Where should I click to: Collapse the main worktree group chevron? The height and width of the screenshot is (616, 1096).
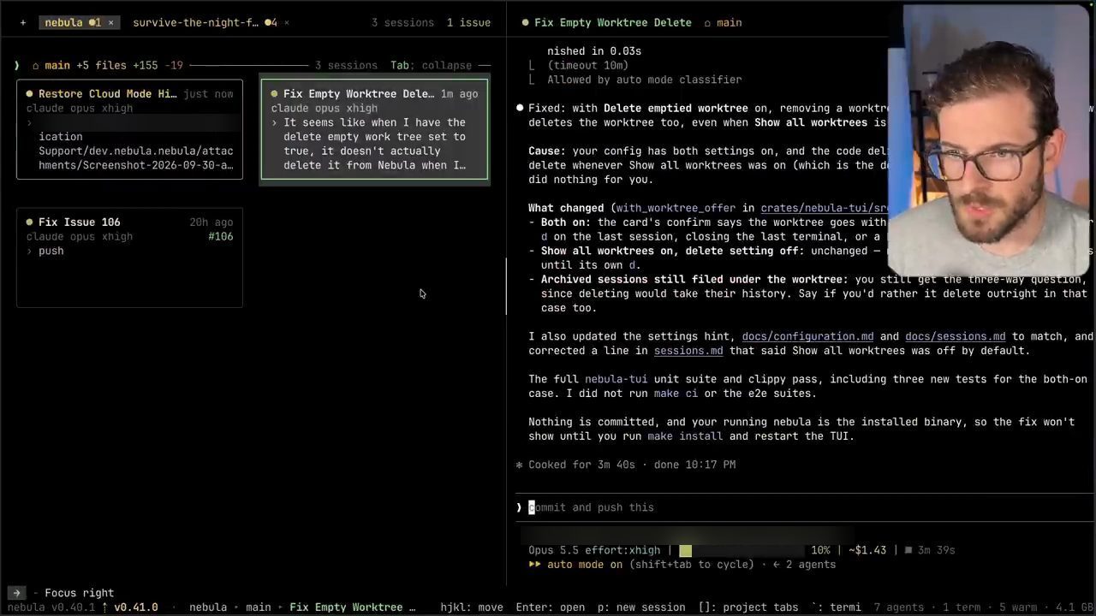[16, 66]
